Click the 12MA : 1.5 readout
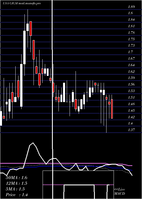The height and width of the screenshot is (199, 142). click(x=16, y=183)
